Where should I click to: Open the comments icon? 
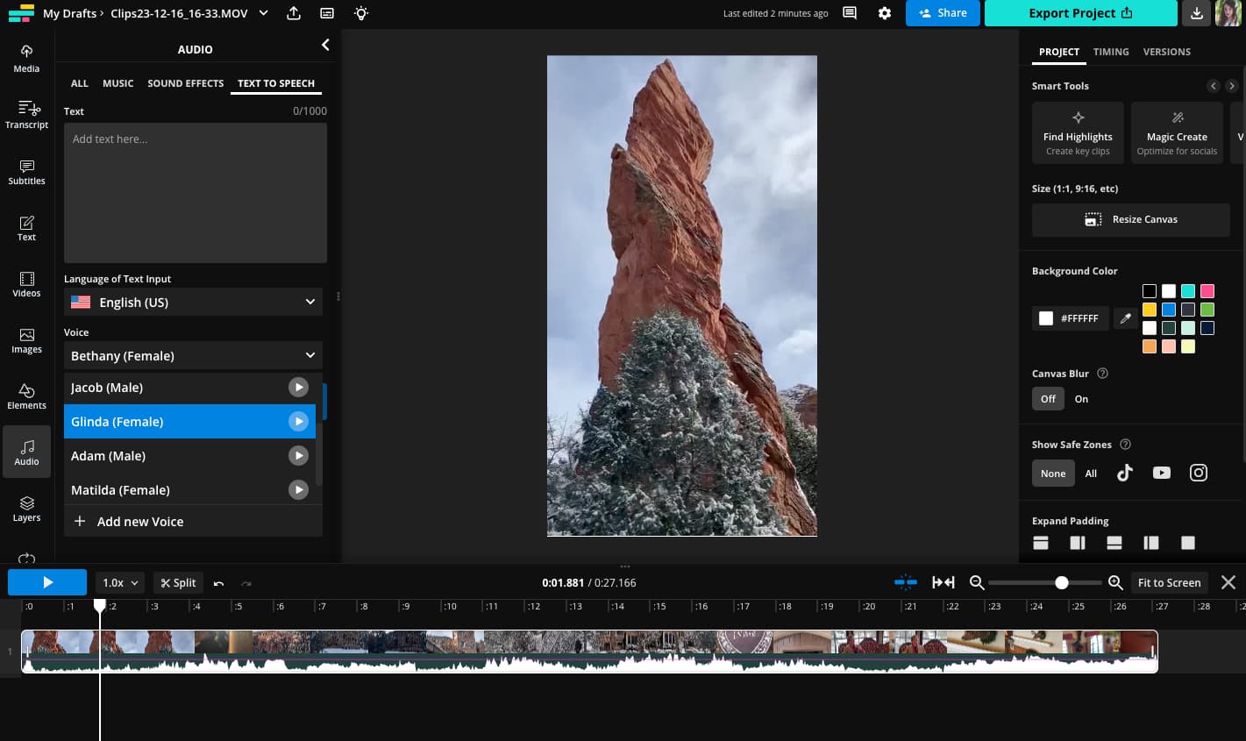(x=849, y=13)
